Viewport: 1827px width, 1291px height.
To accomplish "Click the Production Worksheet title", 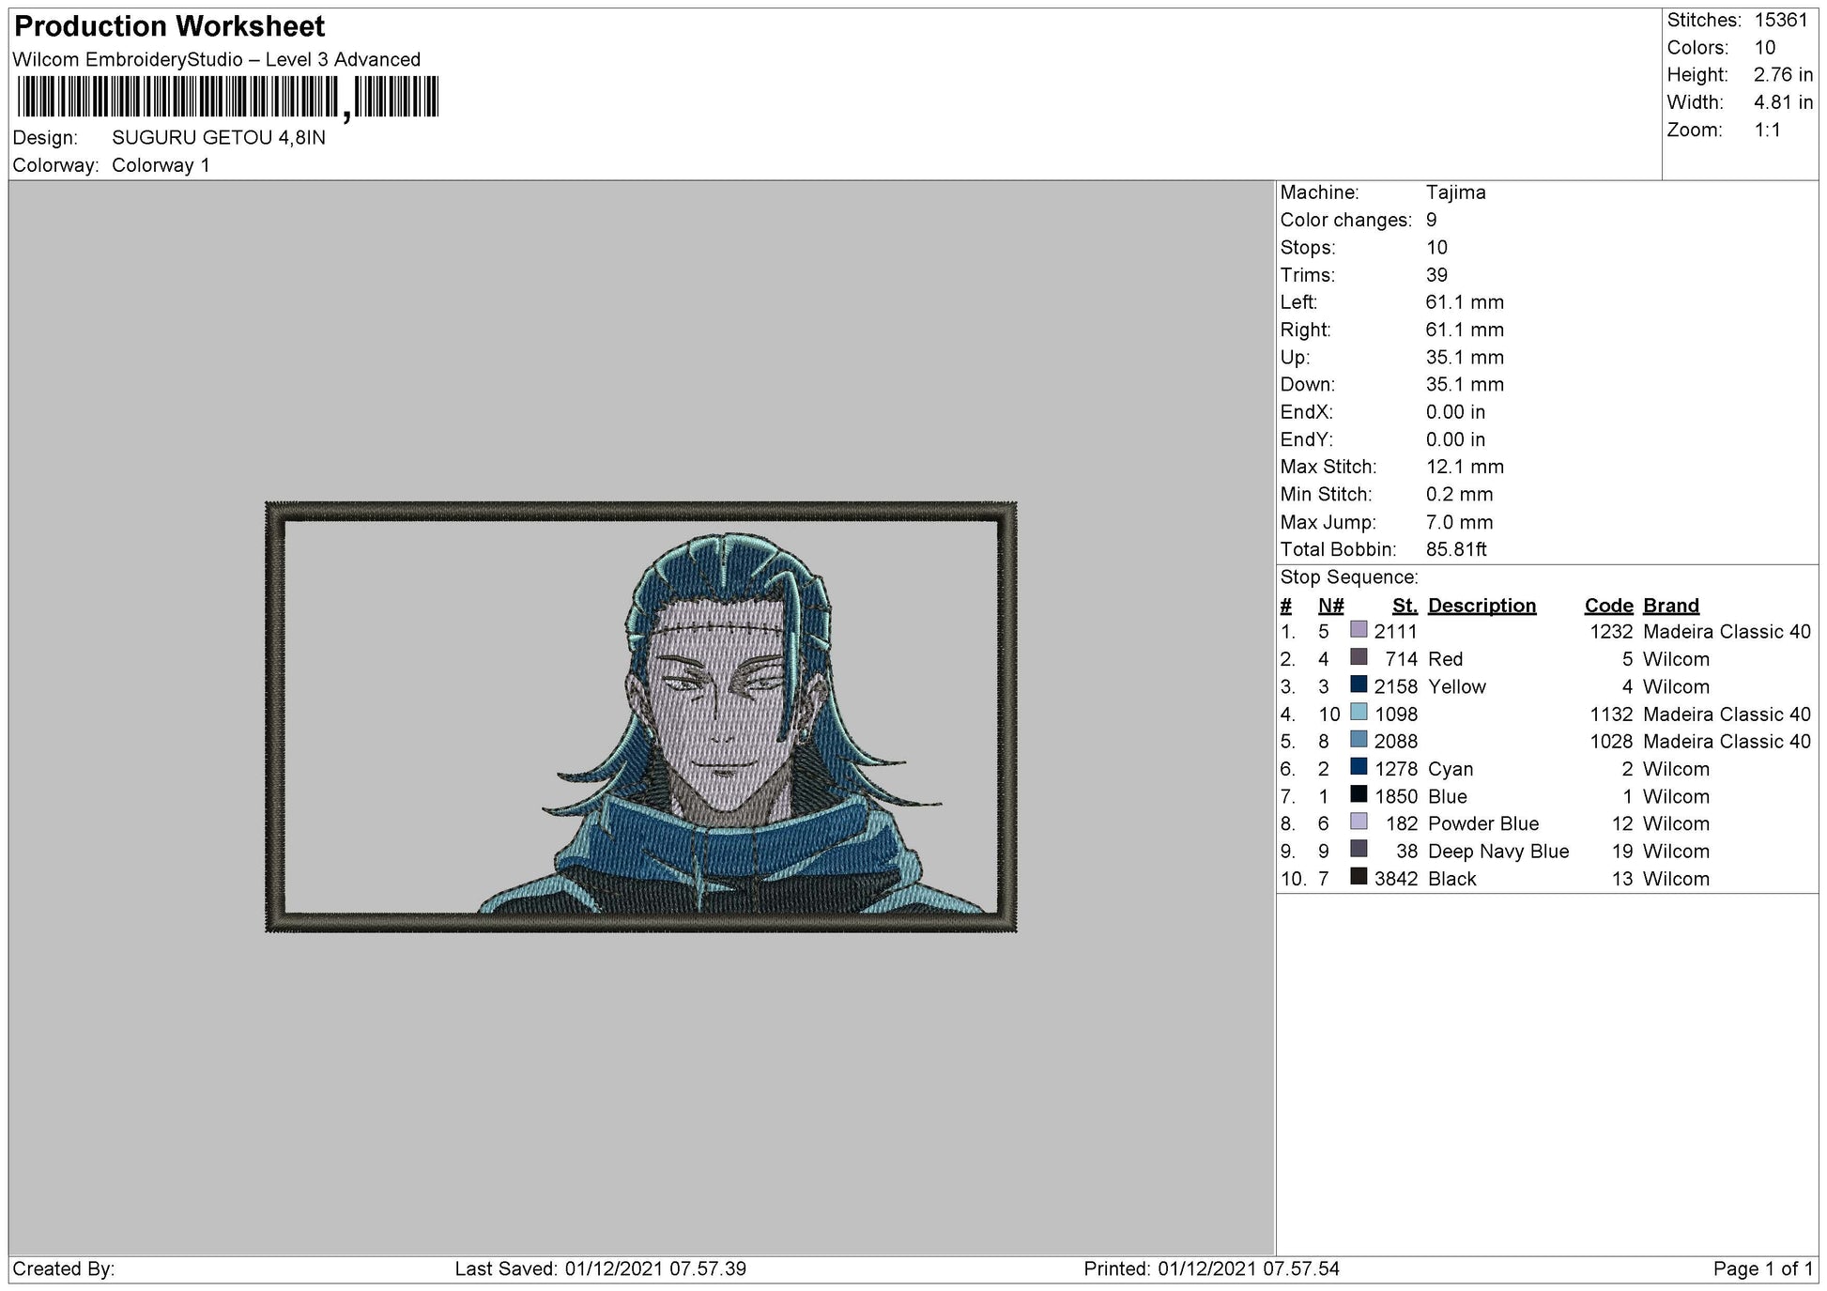I will pos(170,26).
